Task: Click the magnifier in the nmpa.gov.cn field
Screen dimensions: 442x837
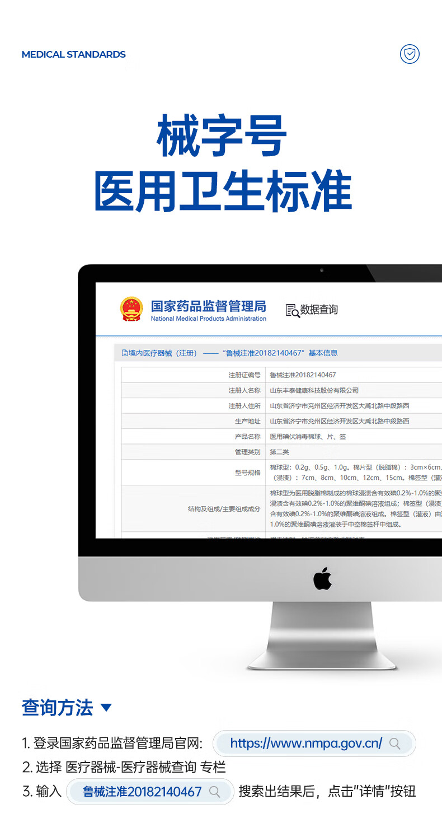Action: coord(395,744)
